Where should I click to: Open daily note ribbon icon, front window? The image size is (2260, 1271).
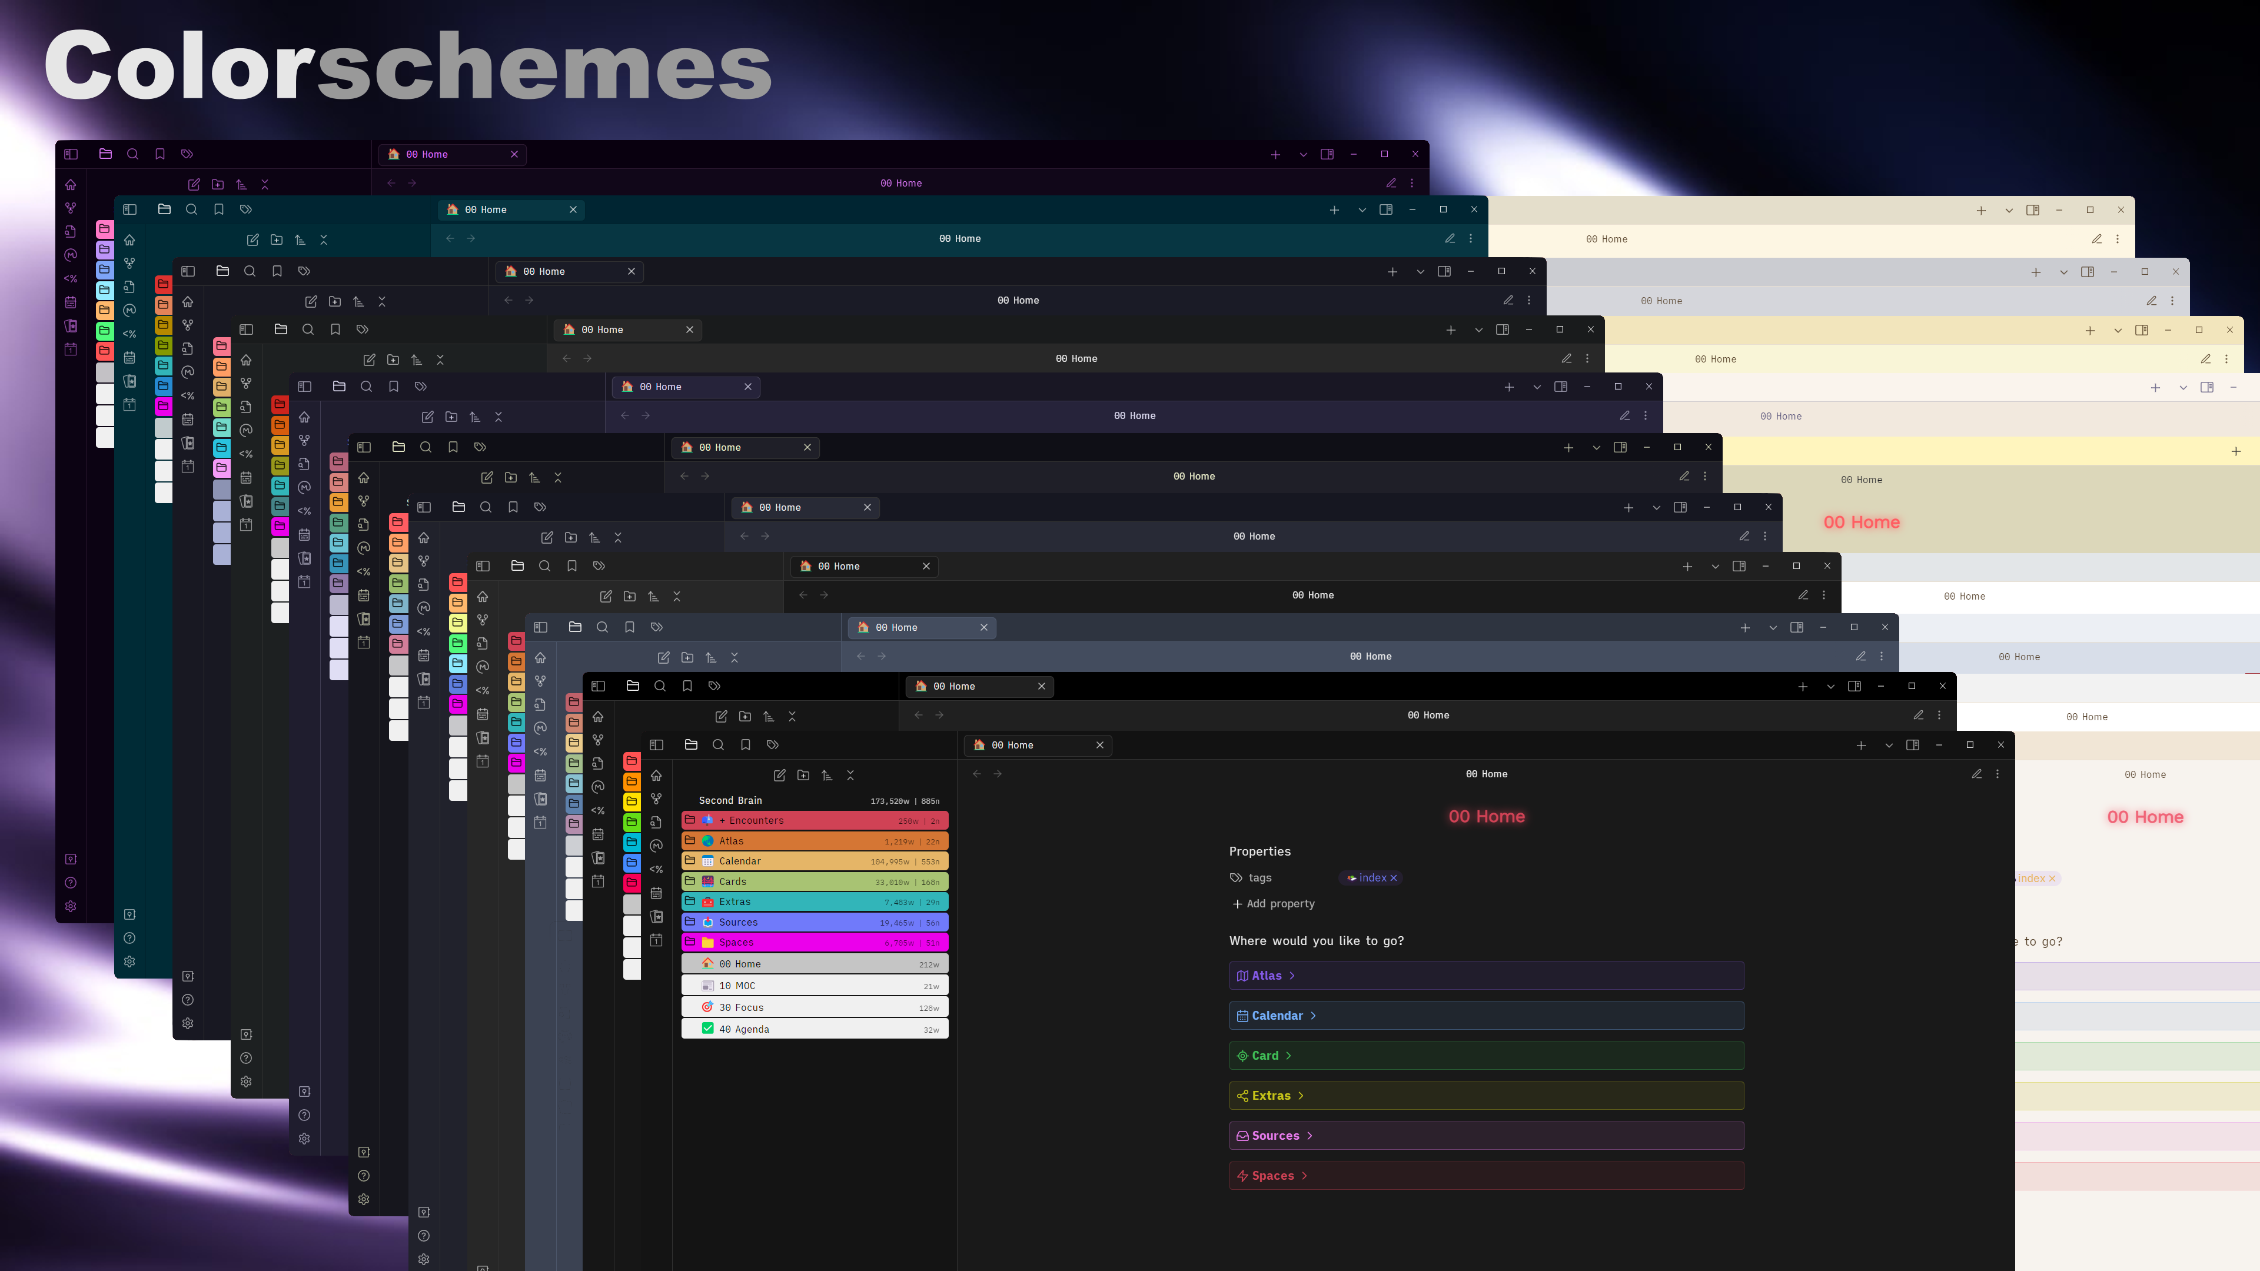coord(656,940)
